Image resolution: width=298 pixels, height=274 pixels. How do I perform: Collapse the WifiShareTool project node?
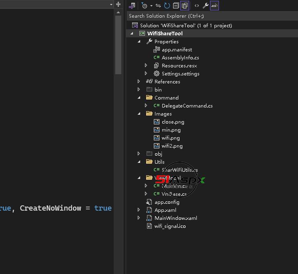pos(132,34)
